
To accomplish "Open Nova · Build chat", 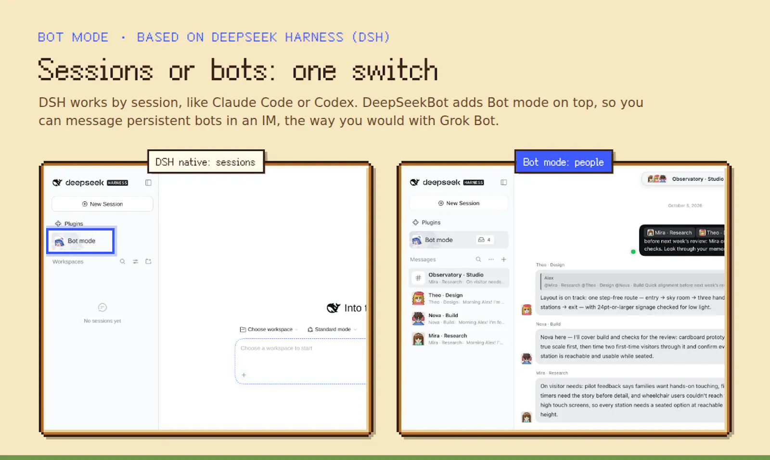I will (459, 319).
